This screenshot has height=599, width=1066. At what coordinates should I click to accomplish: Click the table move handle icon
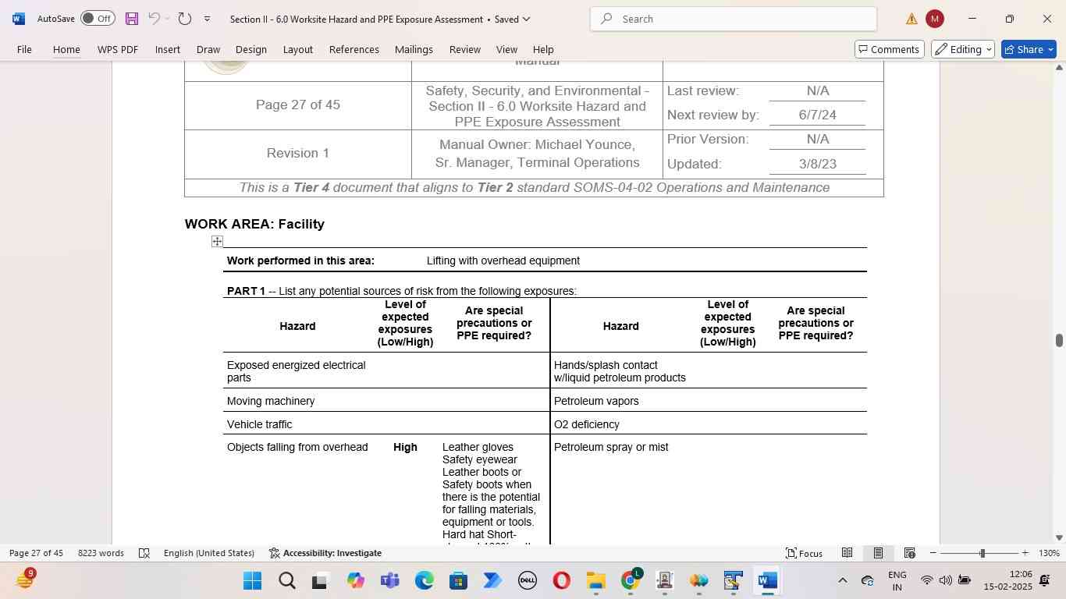coord(217,241)
